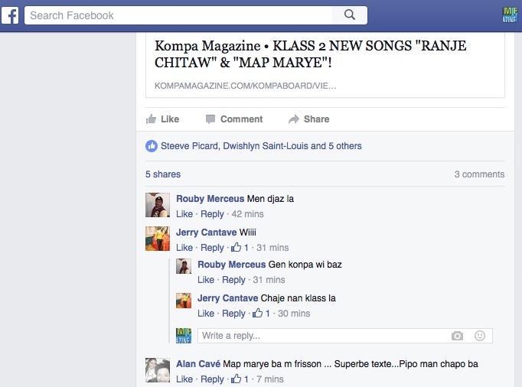
Task: Open Rouby Merceus small avatar in reply
Action: 184,267
